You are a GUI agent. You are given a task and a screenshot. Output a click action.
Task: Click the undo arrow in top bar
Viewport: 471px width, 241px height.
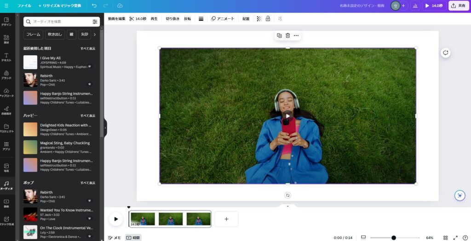coord(94,6)
